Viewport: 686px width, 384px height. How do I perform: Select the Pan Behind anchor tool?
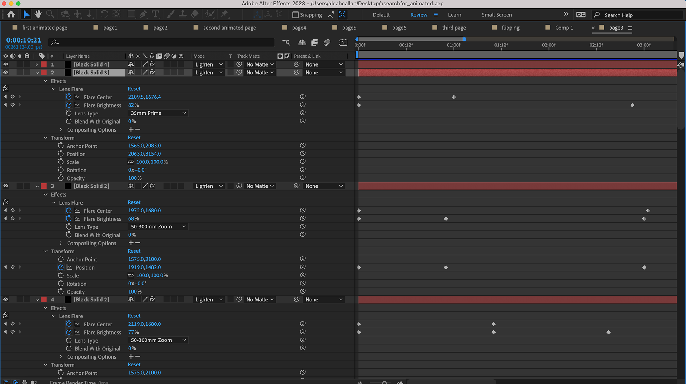click(x=116, y=14)
